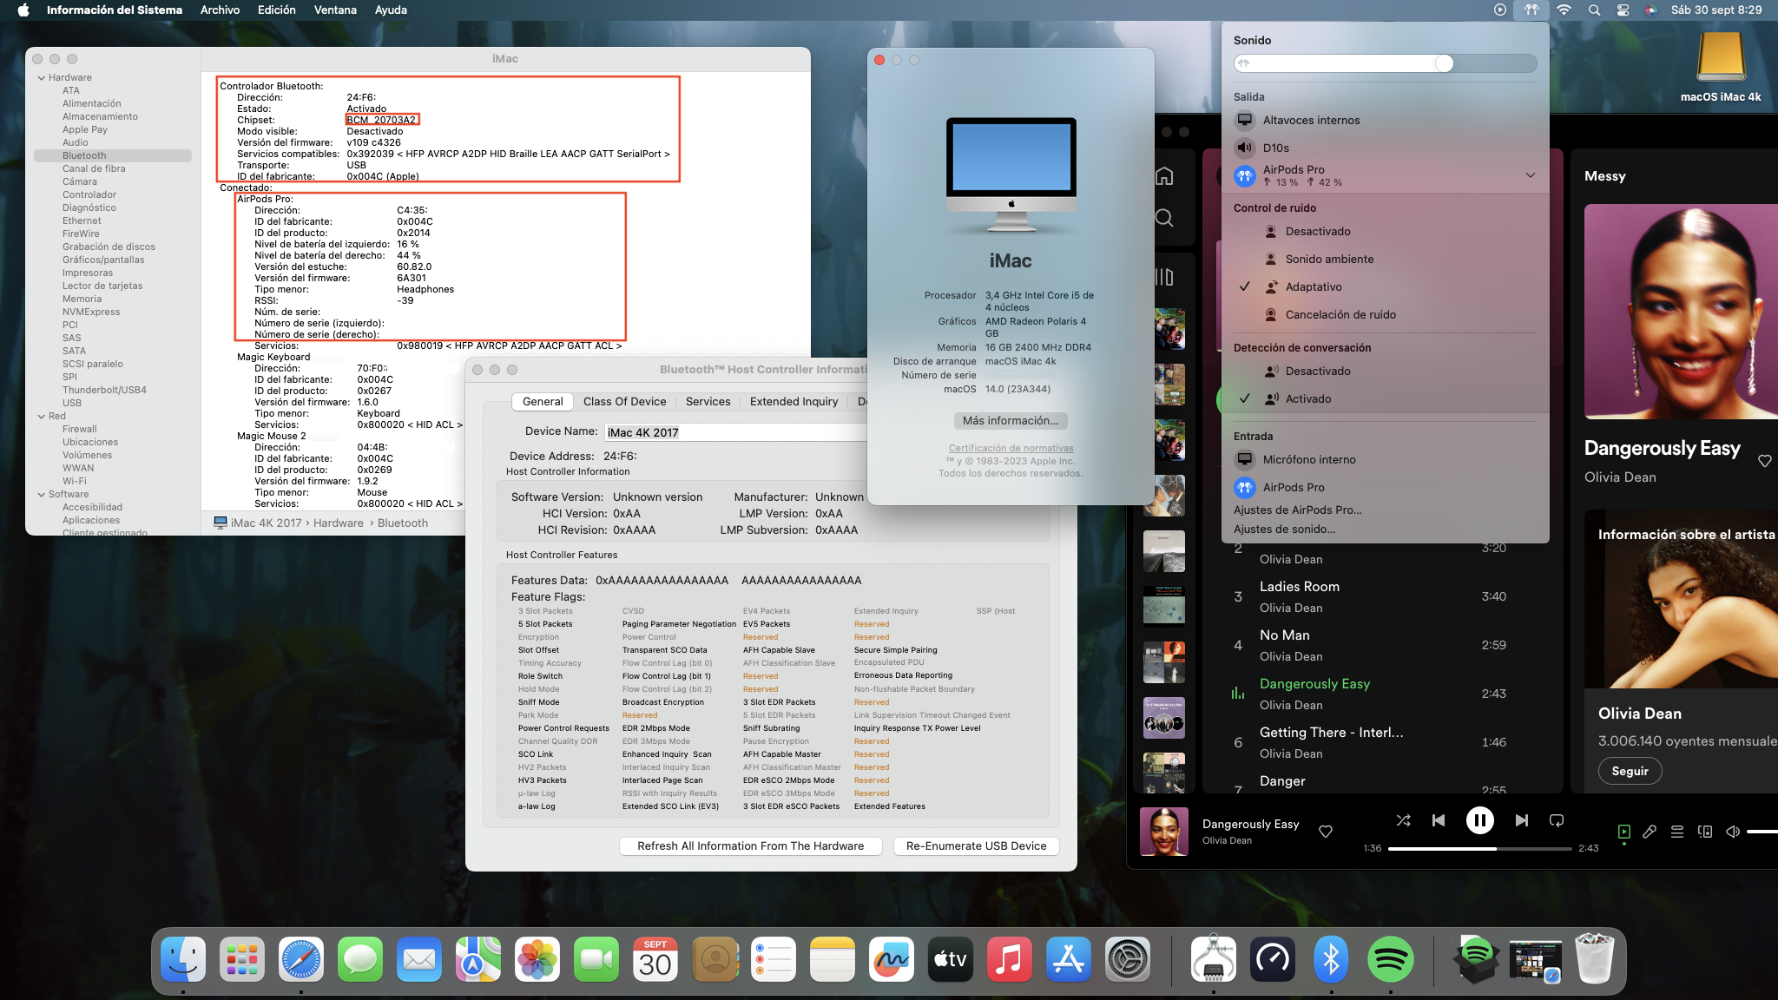Toggle shuffle in Spotify player
The height and width of the screenshot is (1000, 1778).
[1403, 820]
